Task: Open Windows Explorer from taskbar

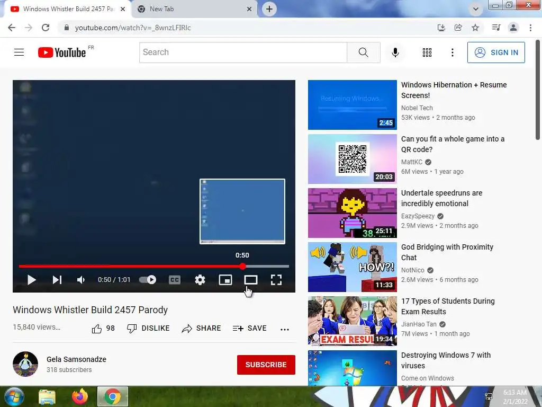Action: click(47, 396)
